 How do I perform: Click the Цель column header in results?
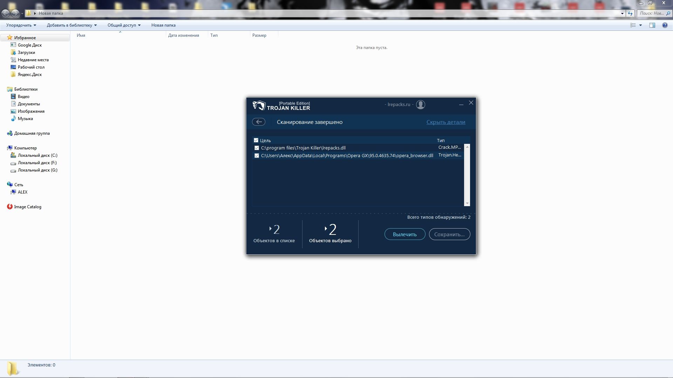click(265, 140)
